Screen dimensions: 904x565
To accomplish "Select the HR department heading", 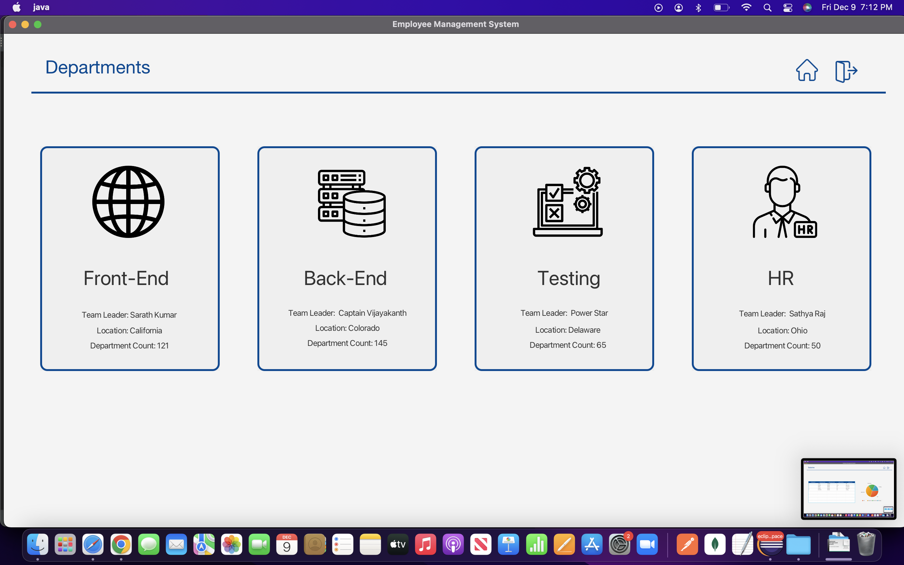I will pyautogui.click(x=781, y=278).
